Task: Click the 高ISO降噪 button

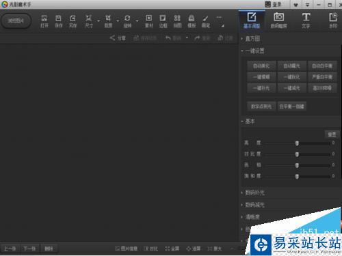Action: [322, 88]
